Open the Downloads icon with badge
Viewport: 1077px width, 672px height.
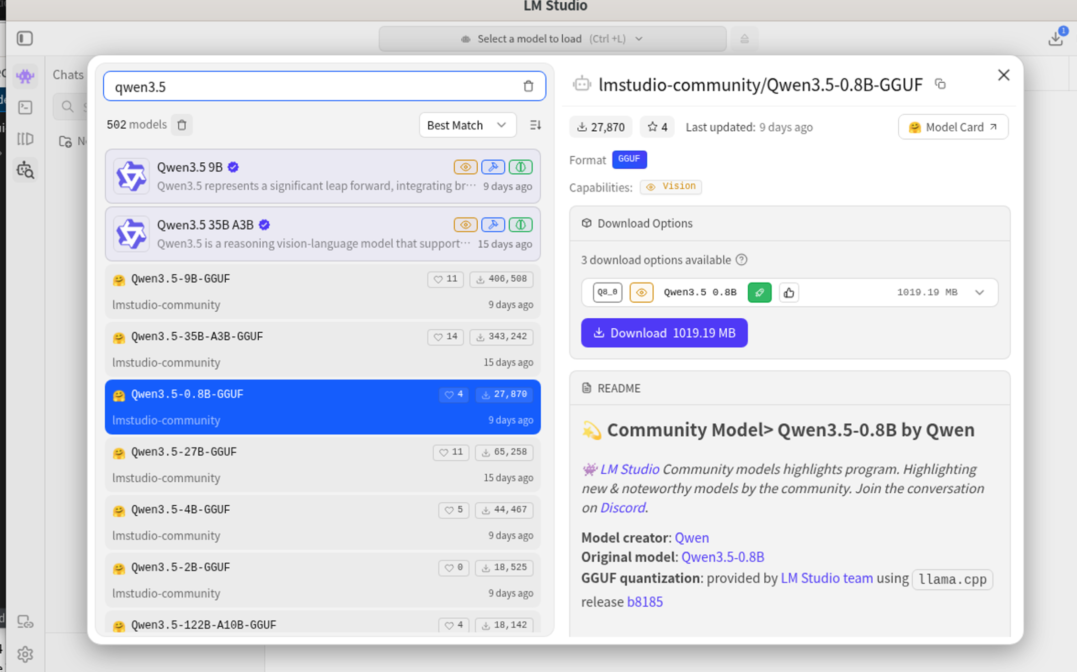click(1056, 38)
